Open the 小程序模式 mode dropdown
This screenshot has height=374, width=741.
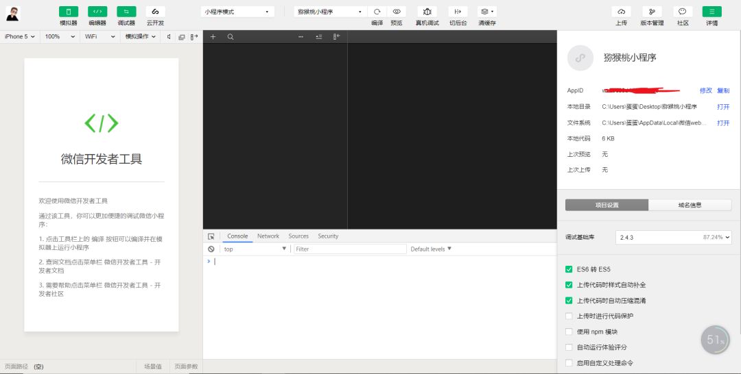pyautogui.click(x=237, y=12)
